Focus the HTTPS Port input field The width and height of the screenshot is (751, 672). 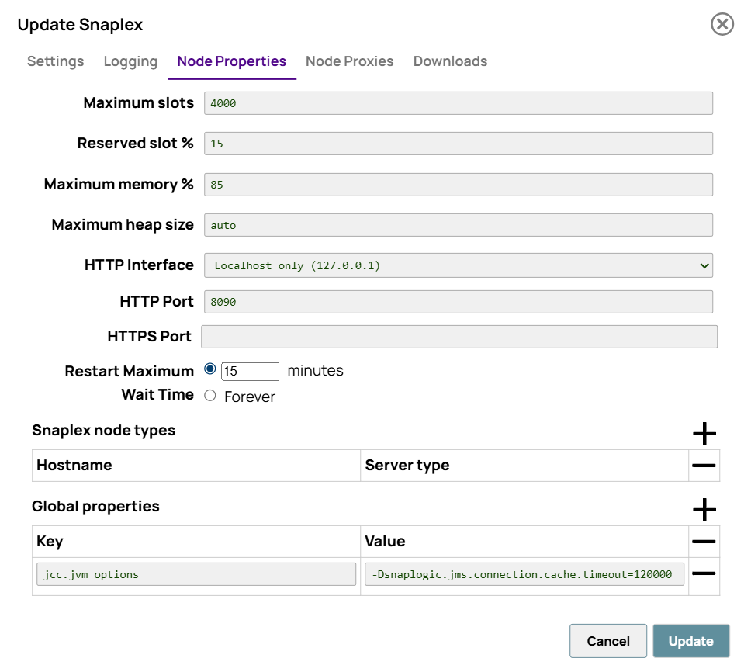click(459, 337)
